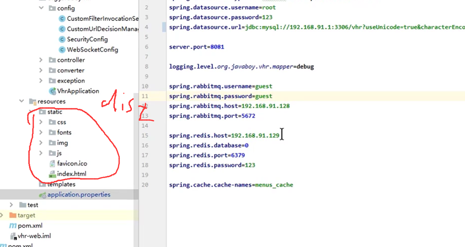The width and height of the screenshot is (465, 247).
Task: Click spring.redis.host value 192.168.91.129
Action: [x=255, y=136]
